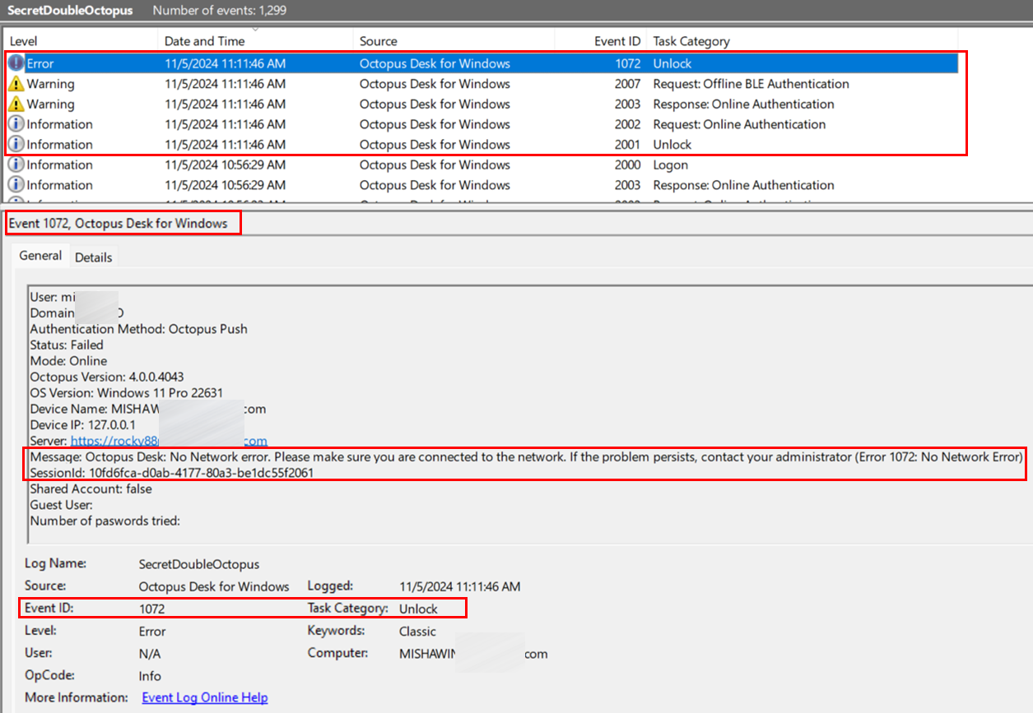Click the OS Version Windows 11 Pro line
This screenshot has height=713, width=1033.
pos(126,393)
